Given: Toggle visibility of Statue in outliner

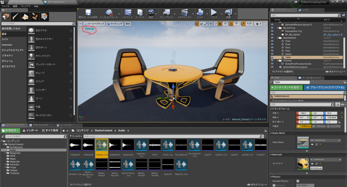Looking at the screenshot, I should pos(272,54).
